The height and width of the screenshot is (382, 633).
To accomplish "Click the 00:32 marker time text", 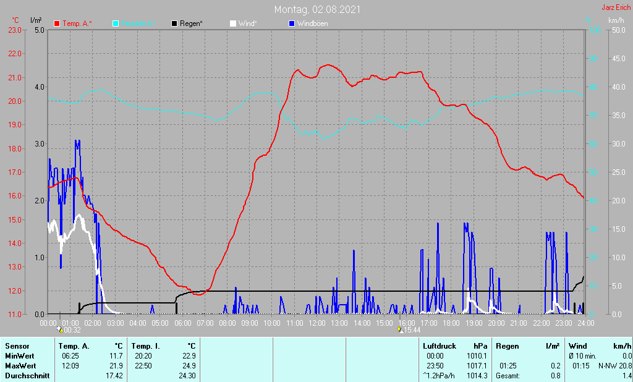I will [72, 330].
